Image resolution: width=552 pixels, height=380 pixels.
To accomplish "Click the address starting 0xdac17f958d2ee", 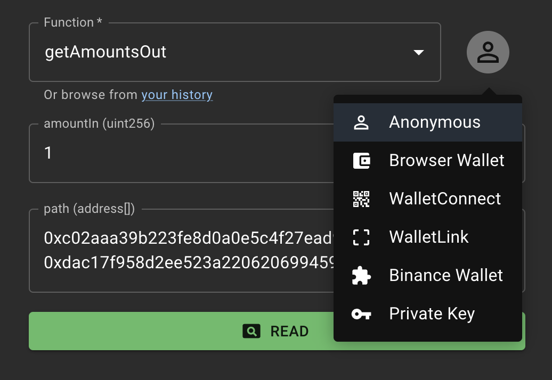I will 189,262.
